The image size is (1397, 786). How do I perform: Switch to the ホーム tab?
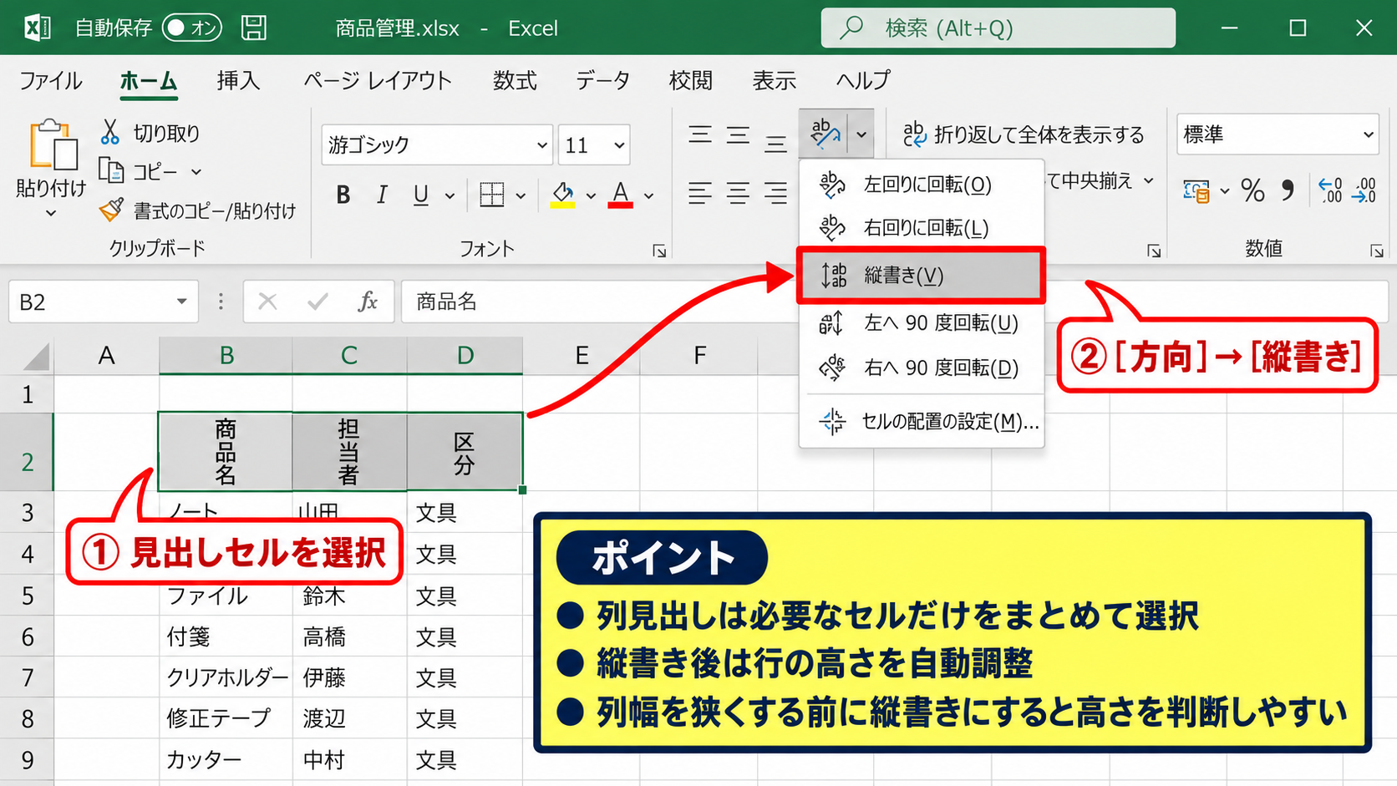[x=149, y=81]
